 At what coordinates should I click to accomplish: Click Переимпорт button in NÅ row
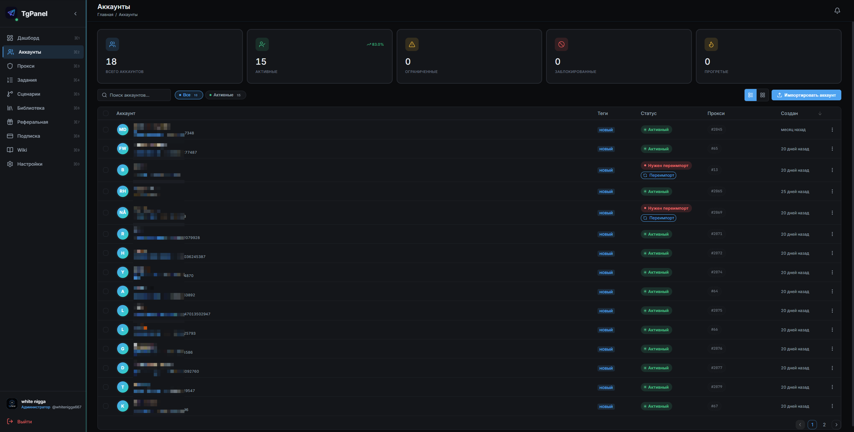[659, 218]
